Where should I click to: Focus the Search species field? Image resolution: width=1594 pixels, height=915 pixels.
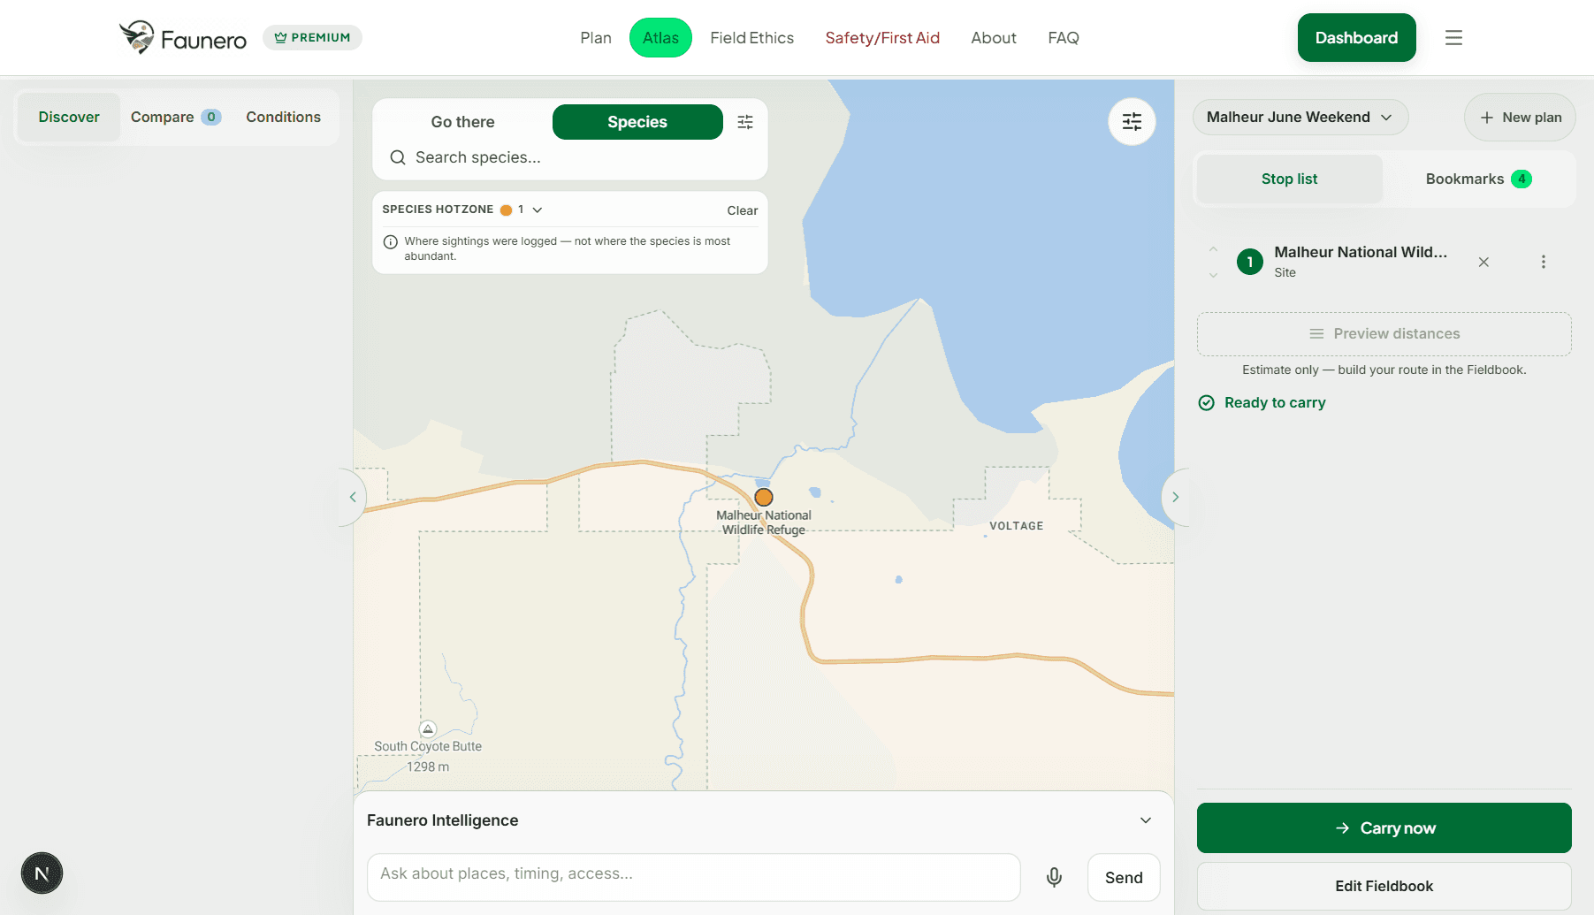coord(570,157)
